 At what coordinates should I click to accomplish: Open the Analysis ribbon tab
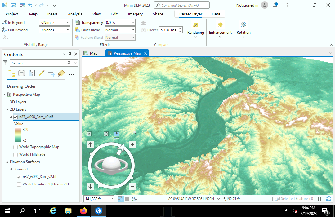[75, 14]
